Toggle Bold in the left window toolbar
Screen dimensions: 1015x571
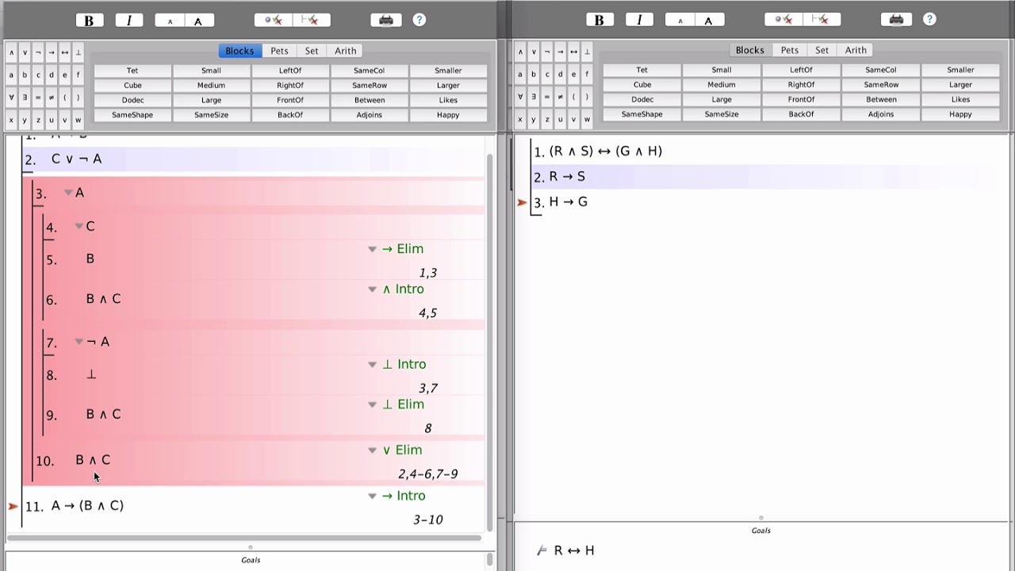pos(89,21)
